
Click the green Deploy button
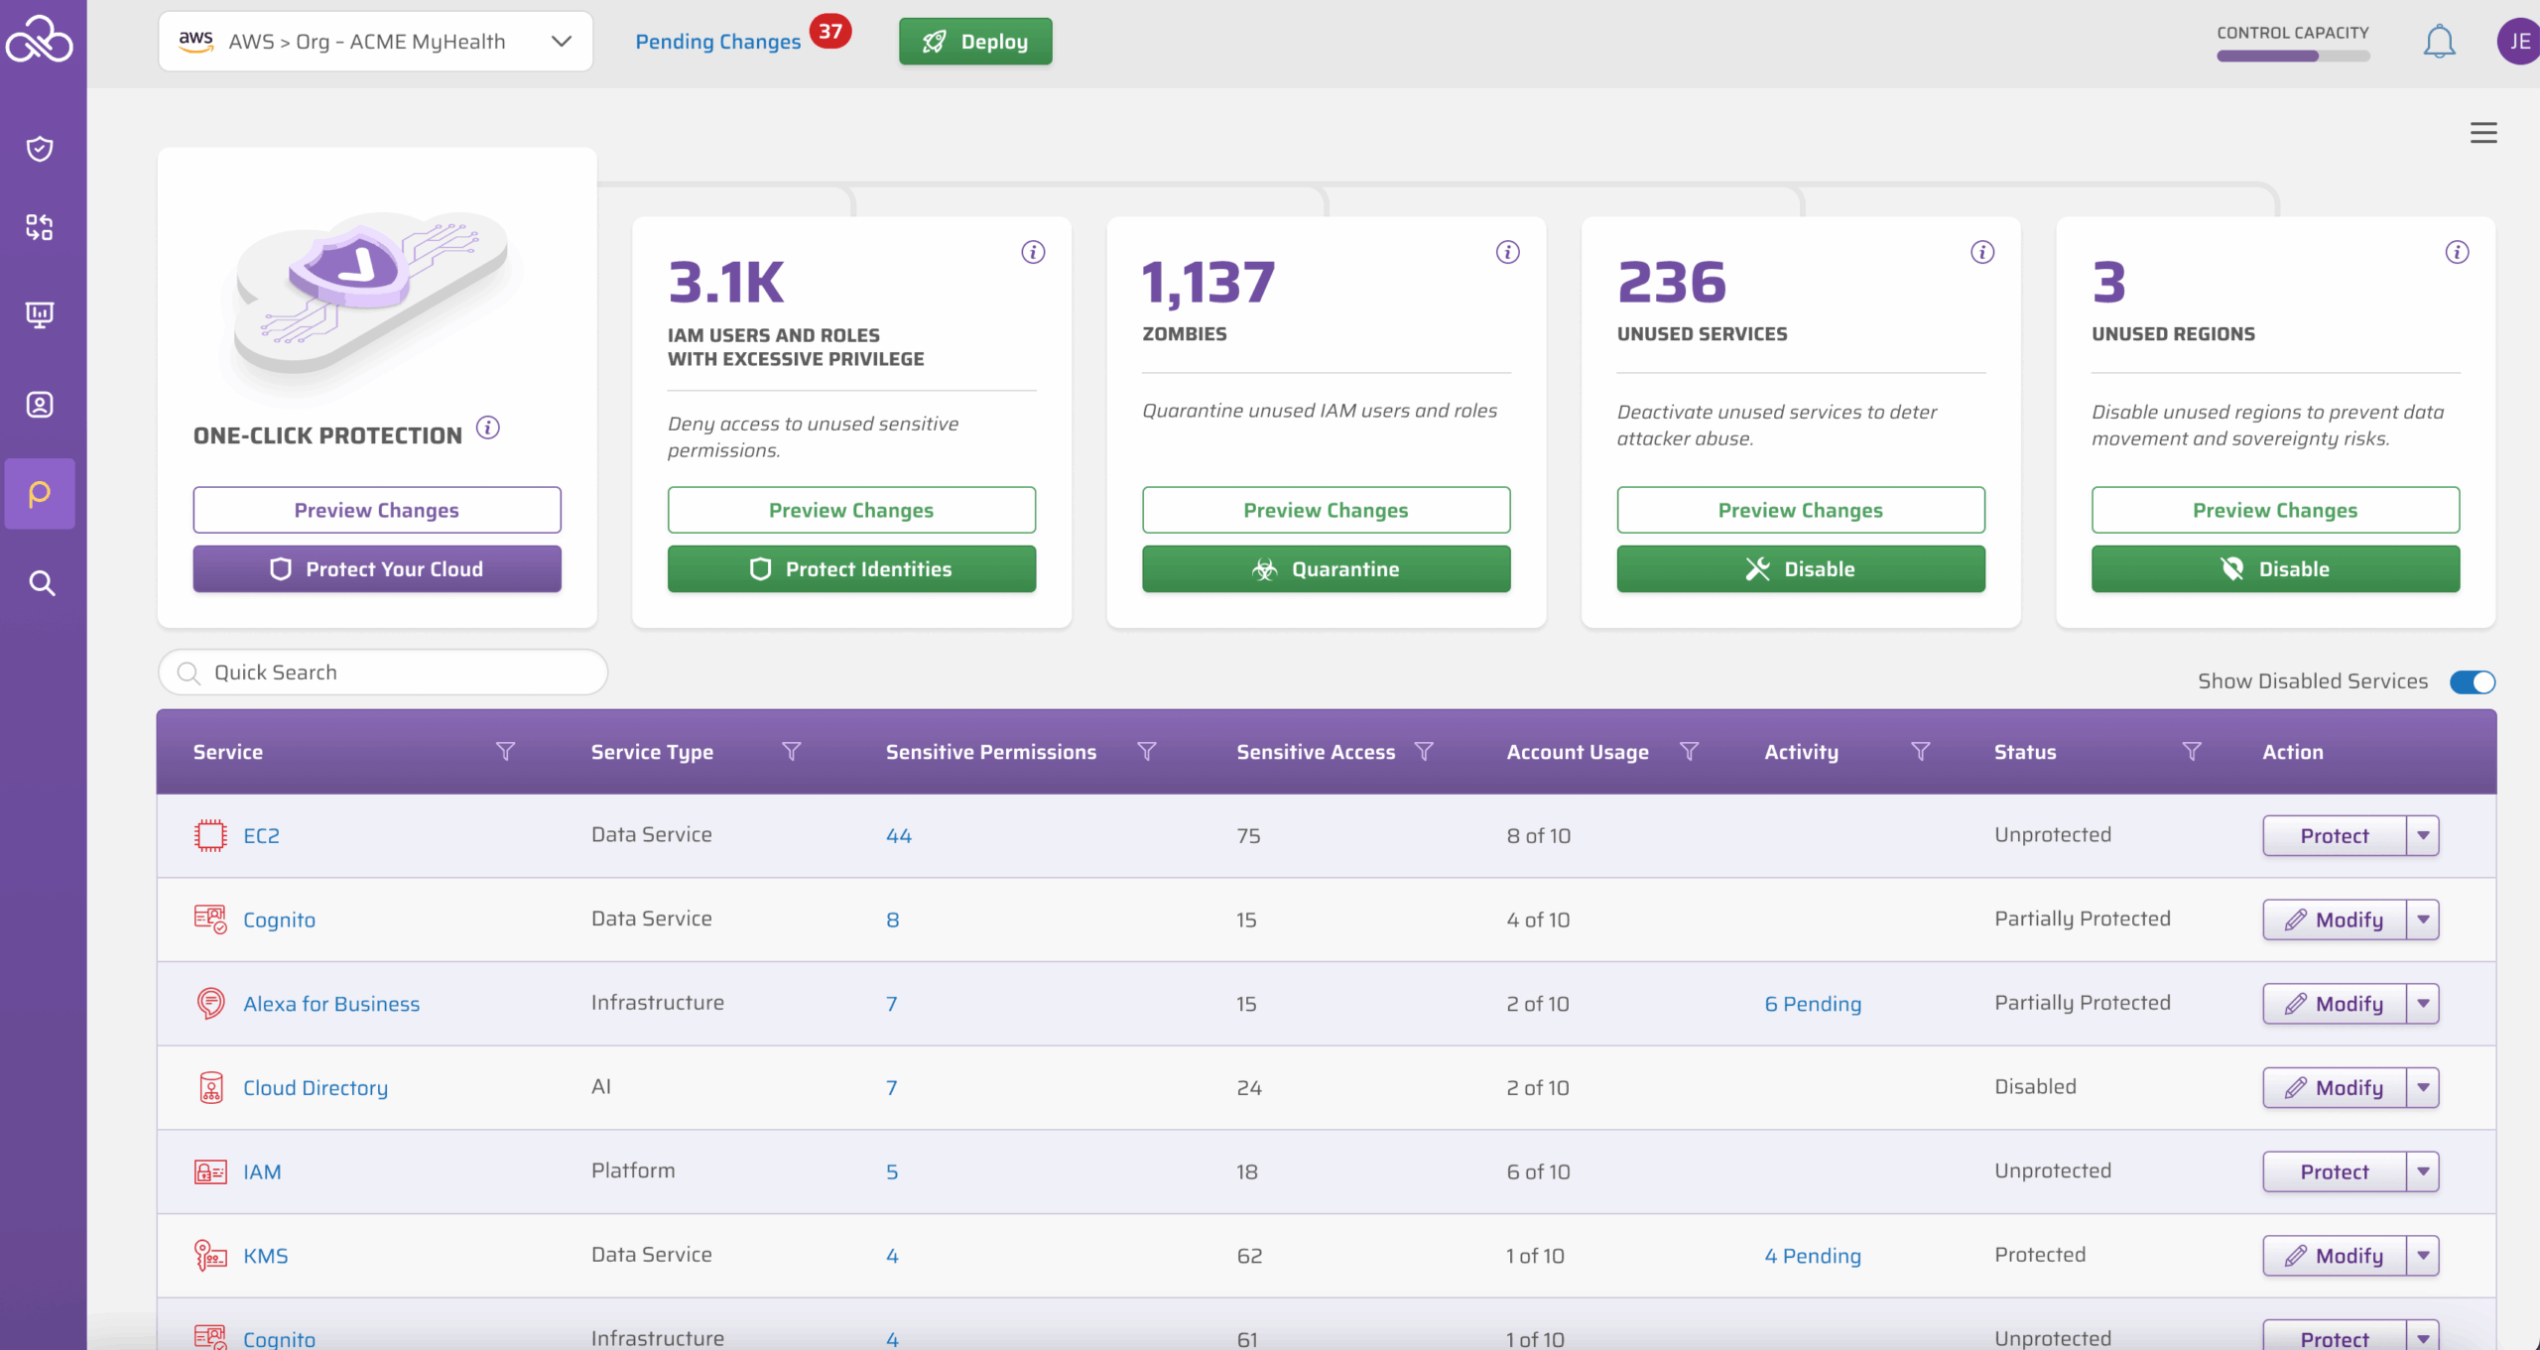tap(975, 41)
